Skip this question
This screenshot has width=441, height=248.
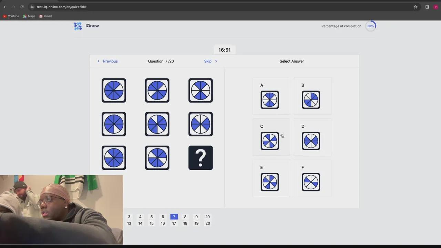(211, 61)
